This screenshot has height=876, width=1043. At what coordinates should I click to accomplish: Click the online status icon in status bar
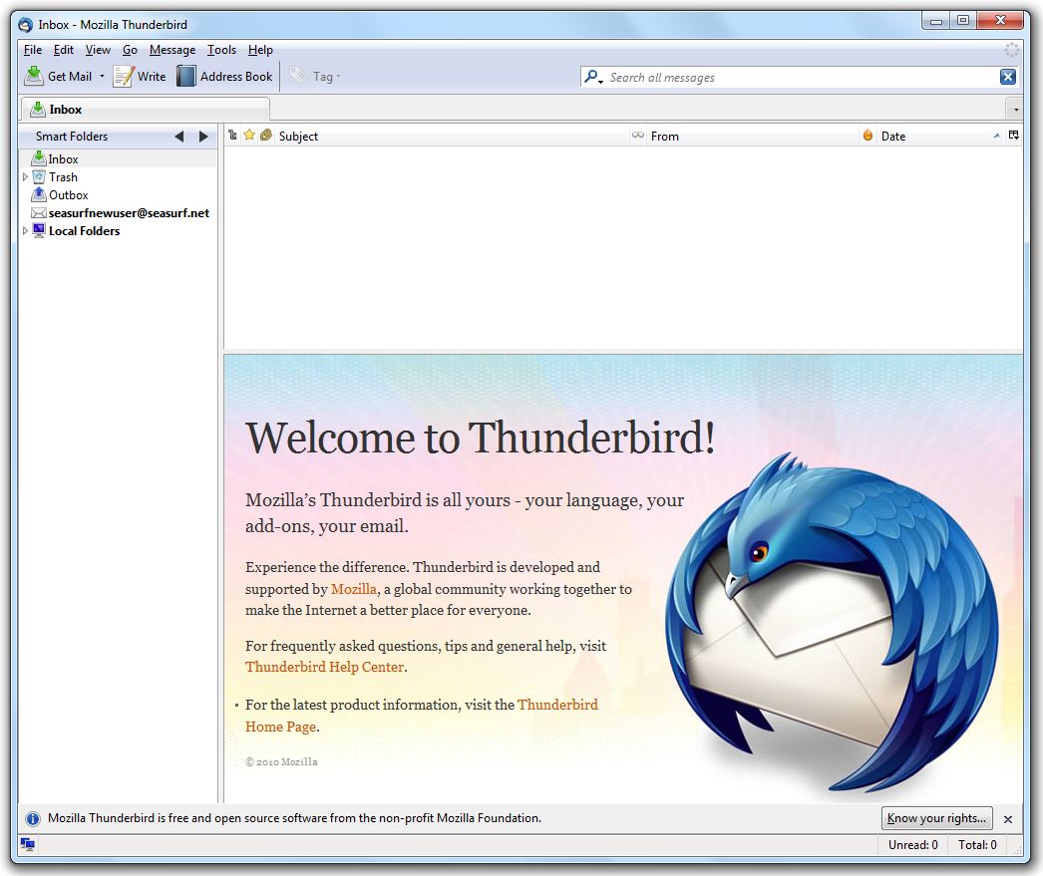tap(27, 845)
